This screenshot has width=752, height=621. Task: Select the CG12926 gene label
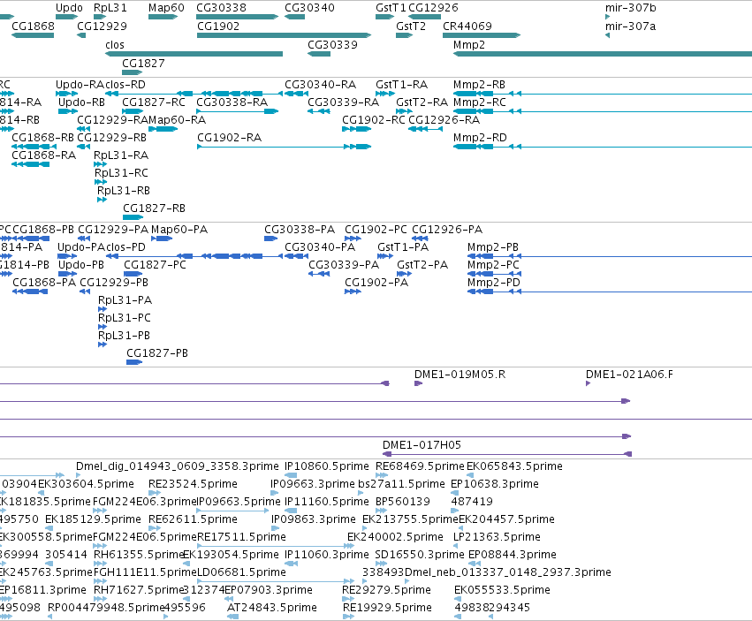click(x=434, y=8)
